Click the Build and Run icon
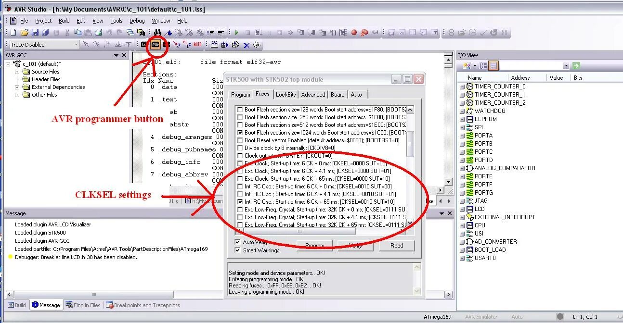Screen dimensions: 623x323 click(x=224, y=45)
